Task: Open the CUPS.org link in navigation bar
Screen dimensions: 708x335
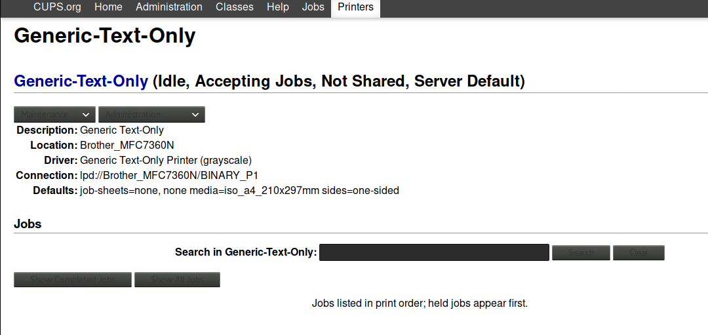Action: (x=57, y=7)
